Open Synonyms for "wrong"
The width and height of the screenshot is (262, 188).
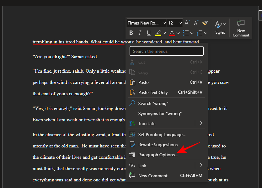[x=166, y=113]
